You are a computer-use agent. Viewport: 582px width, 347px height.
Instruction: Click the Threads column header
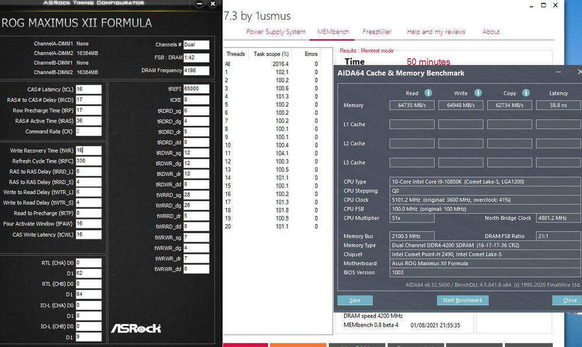coord(236,54)
